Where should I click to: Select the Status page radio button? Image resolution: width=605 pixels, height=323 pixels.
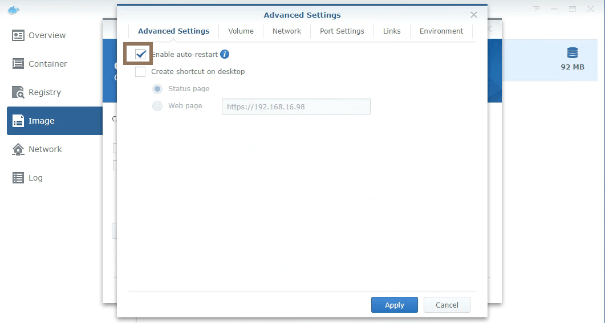157,89
